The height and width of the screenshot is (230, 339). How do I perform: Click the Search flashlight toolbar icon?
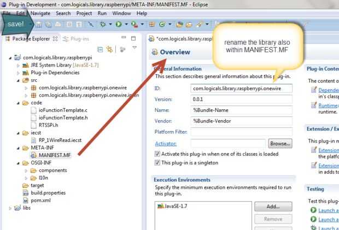pyautogui.click(x=199, y=24)
